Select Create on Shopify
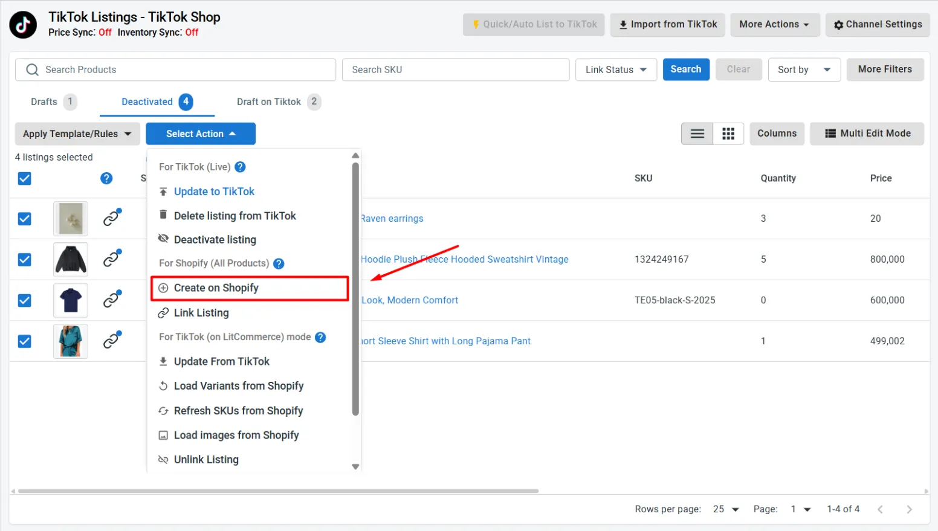Screen dimensions: 938x531 click(x=250, y=288)
